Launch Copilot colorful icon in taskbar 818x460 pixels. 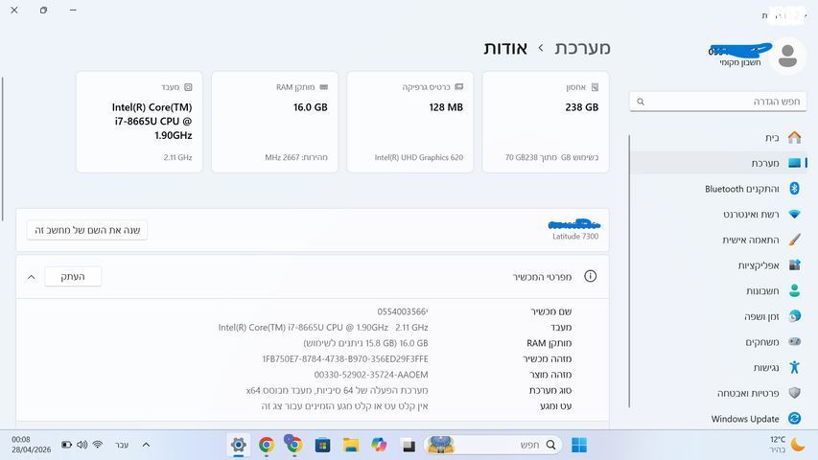379,445
